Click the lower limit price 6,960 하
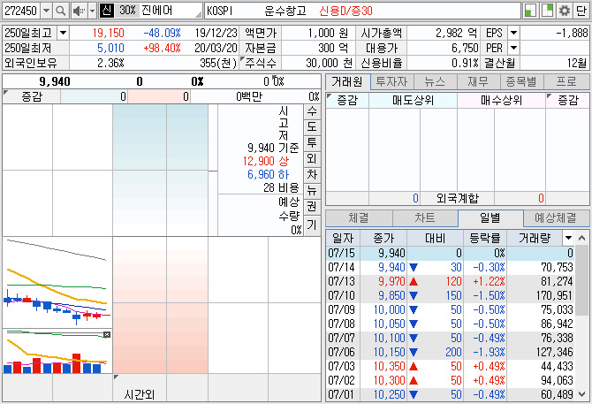This screenshot has width=592, height=404. (268, 174)
